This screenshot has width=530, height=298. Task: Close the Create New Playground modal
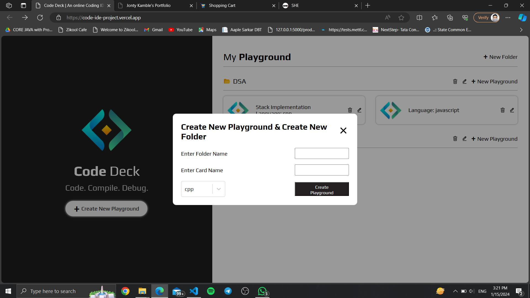pos(343,131)
